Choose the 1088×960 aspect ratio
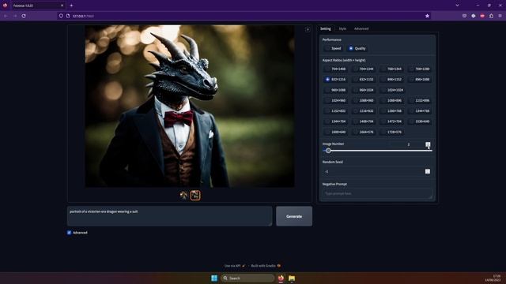This screenshot has width=506, height=284. (364, 100)
